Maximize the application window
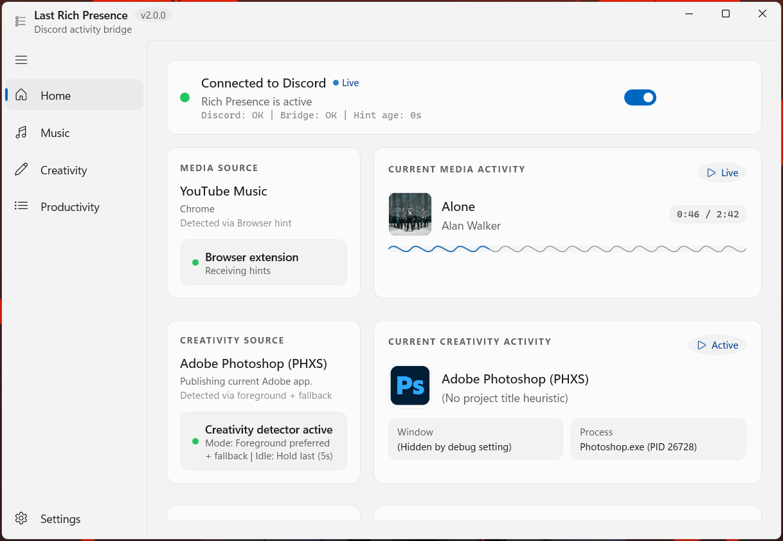The width and height of the screenshot is (783, 541). (726, 14)
